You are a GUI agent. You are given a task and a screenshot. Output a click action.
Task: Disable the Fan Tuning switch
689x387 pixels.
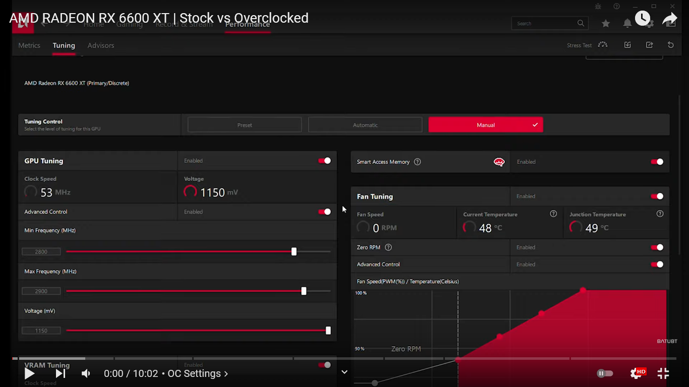[657, 197]
